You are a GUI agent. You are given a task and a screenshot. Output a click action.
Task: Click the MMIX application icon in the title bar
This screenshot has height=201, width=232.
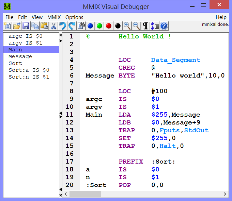7,6
